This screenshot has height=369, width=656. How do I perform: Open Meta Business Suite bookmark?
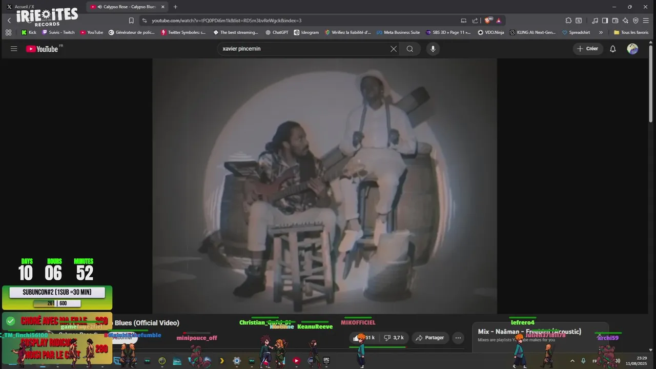point(398,32)
